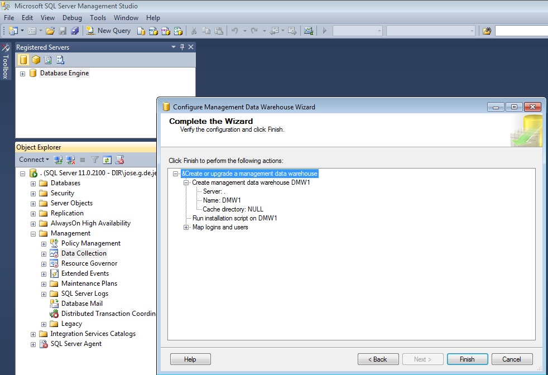This screenshot has height=375, width=548.
Task: Open the Help menu in menu bar
Action: [153, 18]
